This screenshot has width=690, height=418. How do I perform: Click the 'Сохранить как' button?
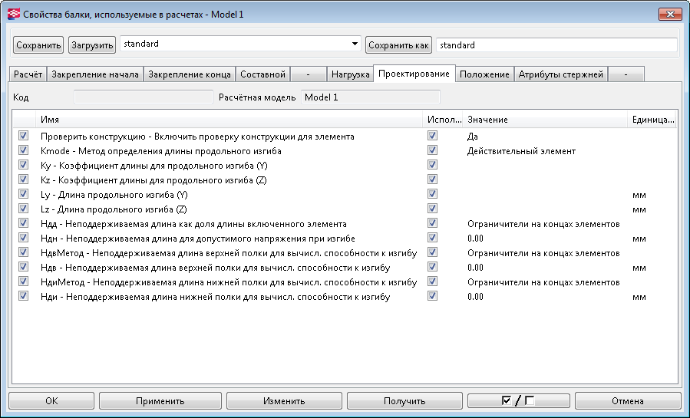click(398, 45)
